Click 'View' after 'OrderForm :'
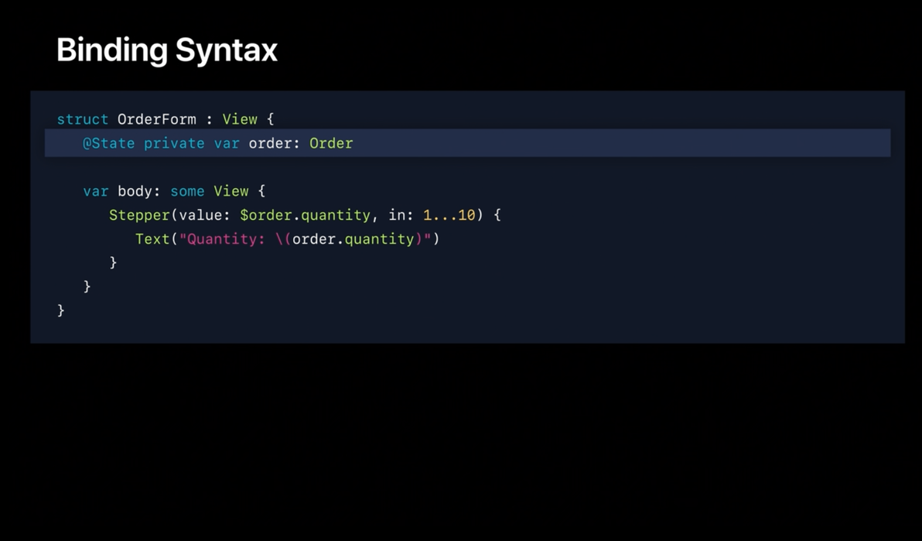The height and width of the screenshot is (541, 922). (240, 119)
